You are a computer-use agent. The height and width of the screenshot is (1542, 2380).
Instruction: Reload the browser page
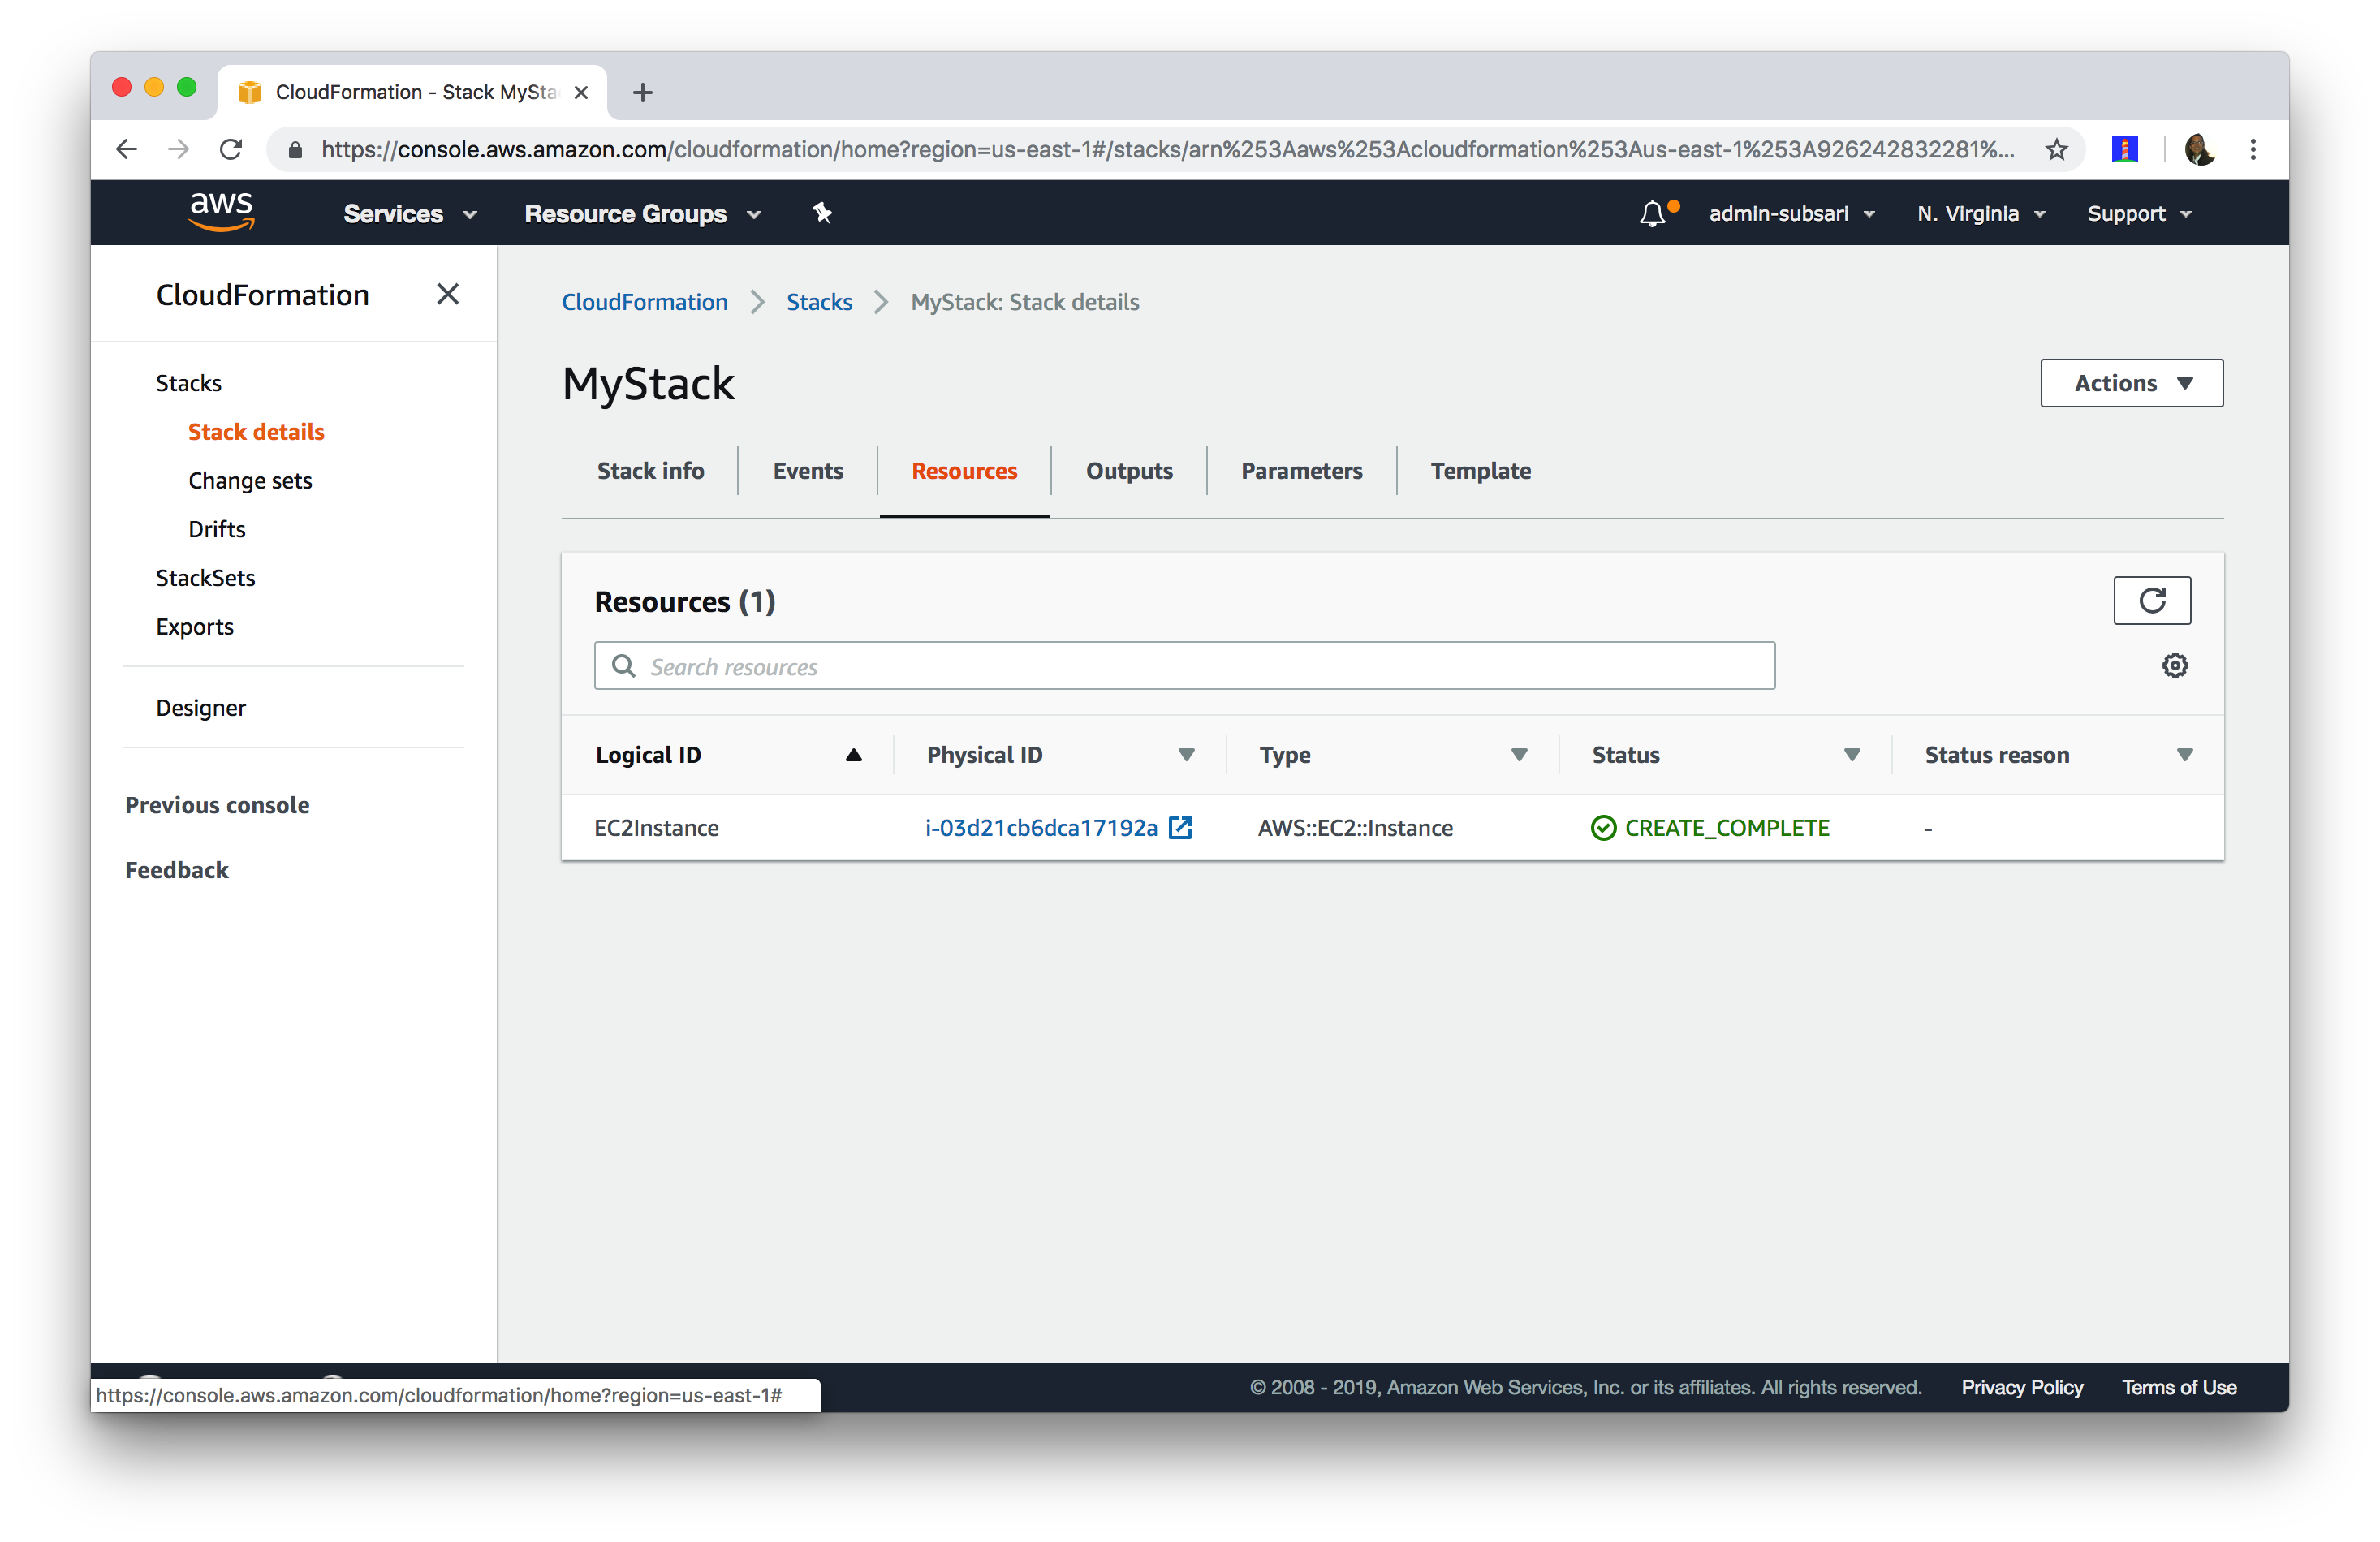231,150
